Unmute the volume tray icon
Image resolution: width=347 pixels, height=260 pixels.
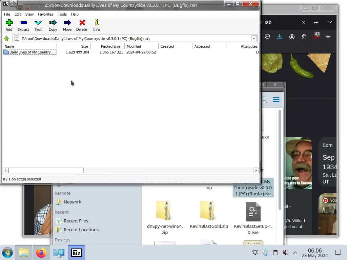click(x=285, y=253)
